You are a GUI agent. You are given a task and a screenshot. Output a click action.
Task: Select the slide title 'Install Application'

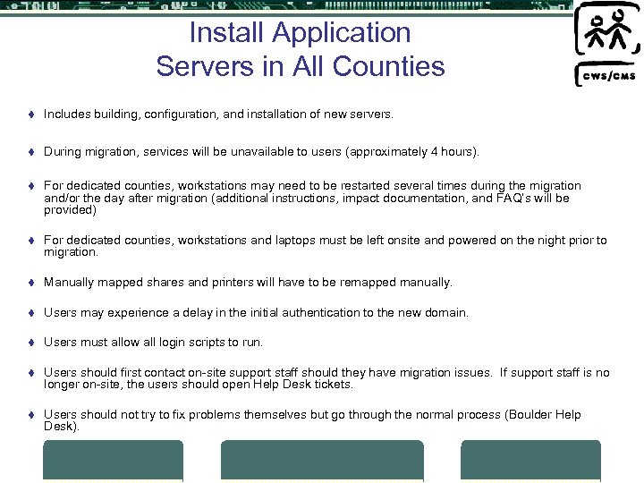click(300, 32)
